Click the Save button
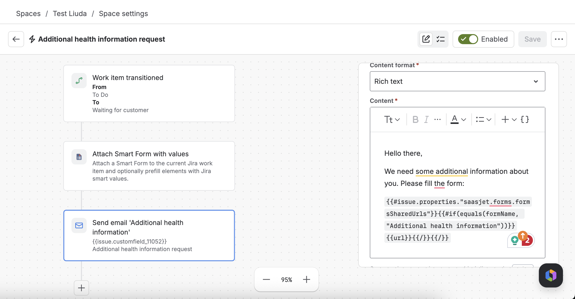Image resolution: width=575 pixels, height=299 pixels. (x=532, y=39)
